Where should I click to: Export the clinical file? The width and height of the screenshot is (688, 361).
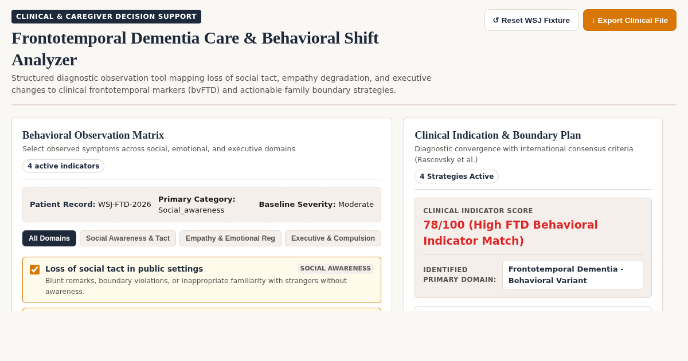630,20
